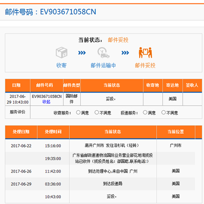
Task: Click the 邮件号码 page title heading
Action: coord(51,12)
